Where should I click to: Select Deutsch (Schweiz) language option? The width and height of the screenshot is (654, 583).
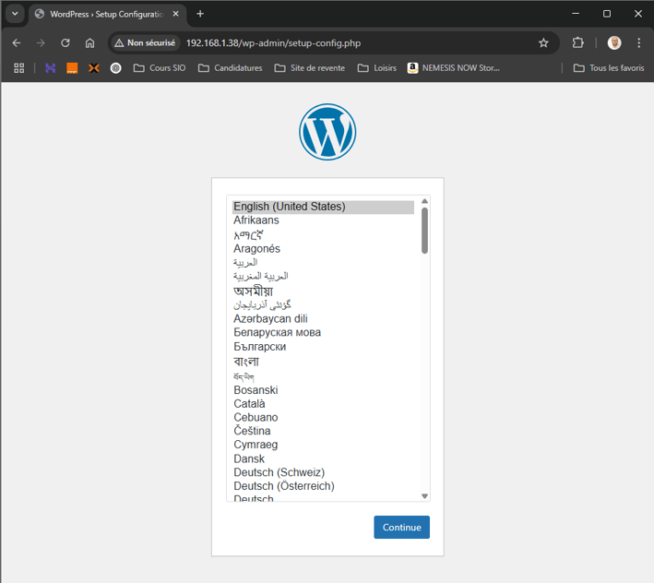tap(323, 472)
